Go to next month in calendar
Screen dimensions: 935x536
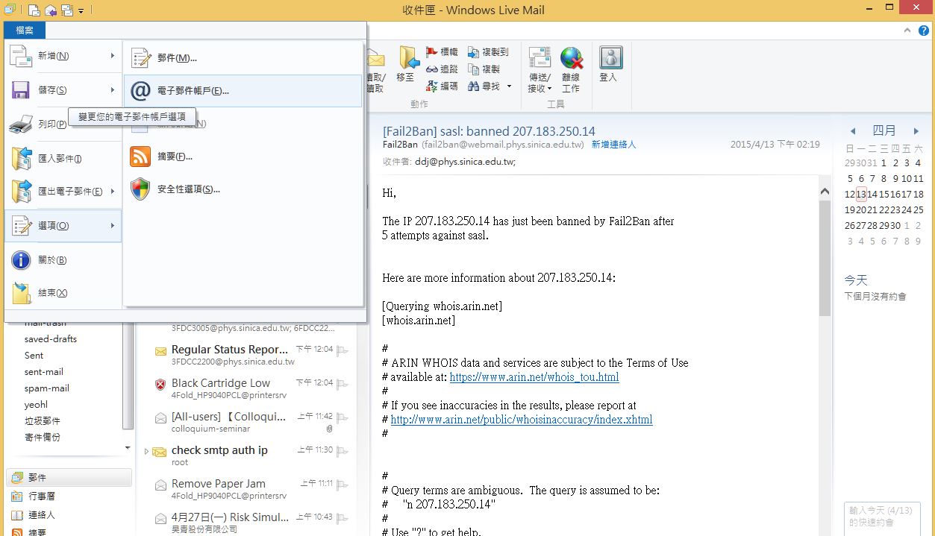coord(916,131)
